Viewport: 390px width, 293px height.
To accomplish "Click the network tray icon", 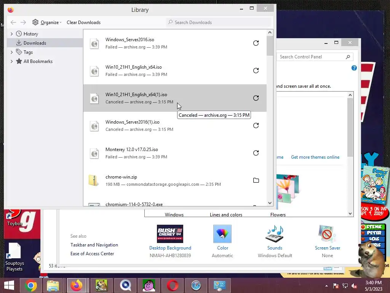I will (345, 286).
